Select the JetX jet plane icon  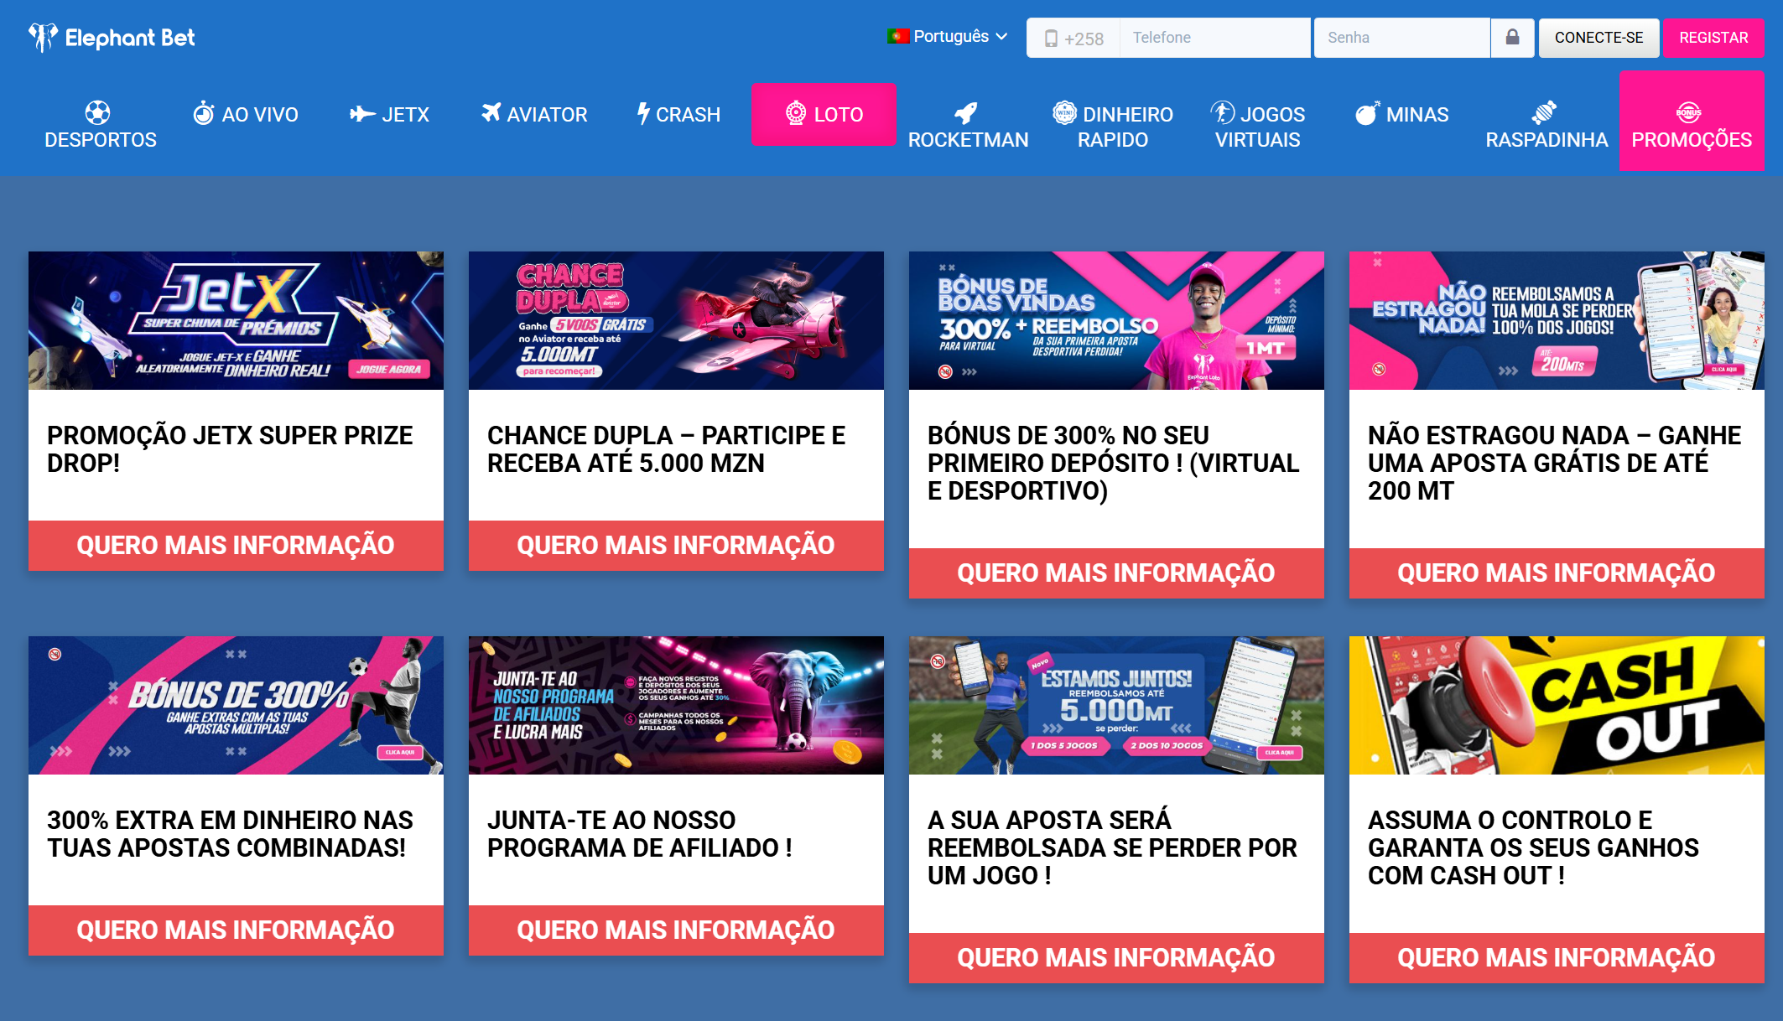click(362, 114)
